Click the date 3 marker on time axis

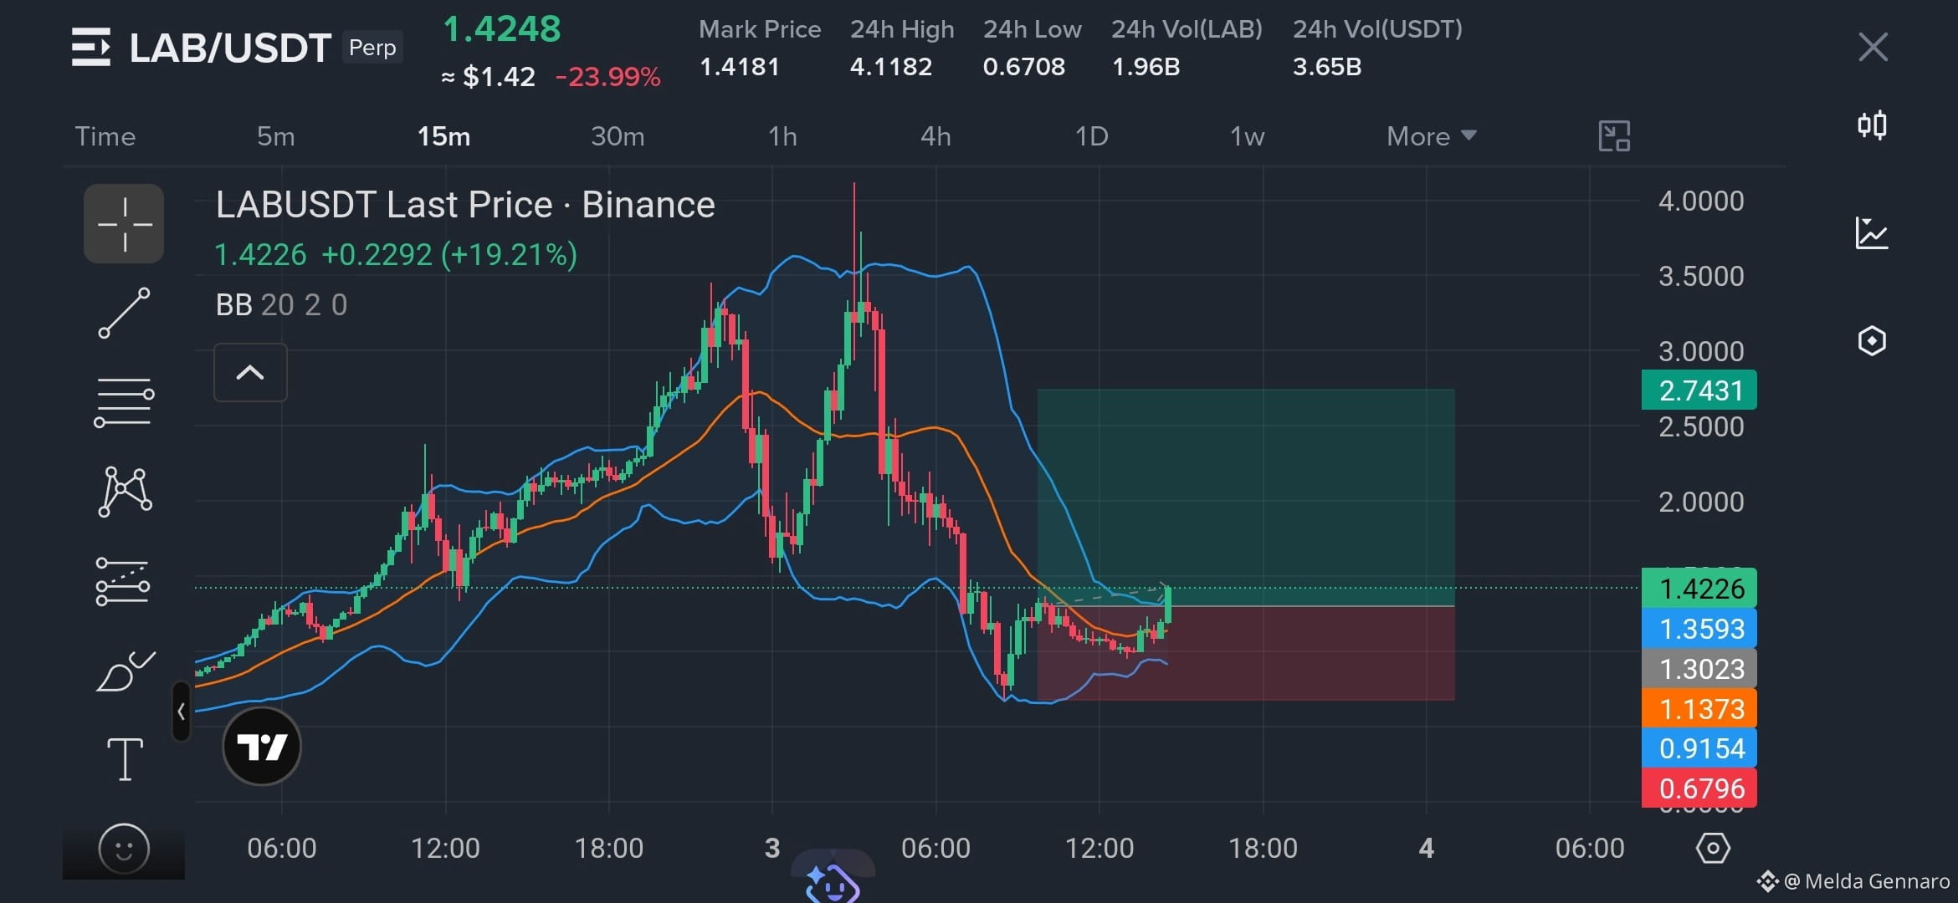[x=772, y=849]
